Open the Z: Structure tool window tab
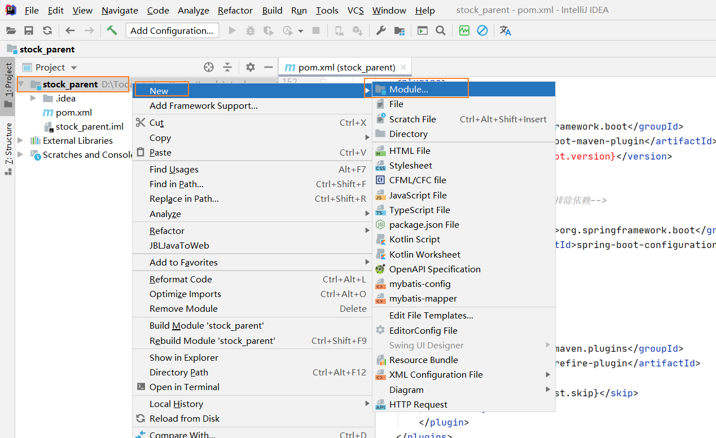Viewport: 716px width, 438px height. click(x=8, y=149)
